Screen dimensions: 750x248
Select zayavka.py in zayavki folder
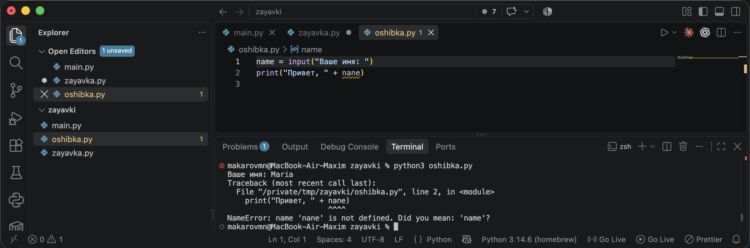tap(121, 153)
